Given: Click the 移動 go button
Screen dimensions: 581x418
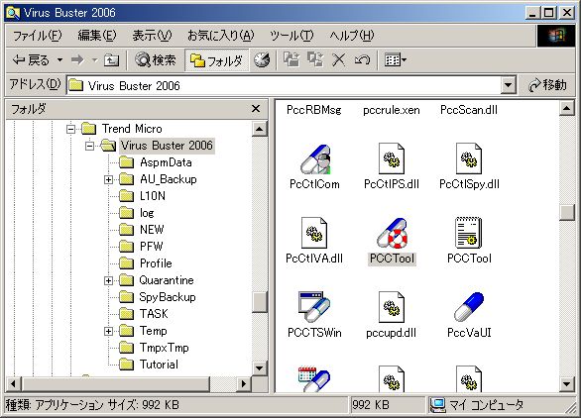Looking at the screenshot, I should [547, 85].
